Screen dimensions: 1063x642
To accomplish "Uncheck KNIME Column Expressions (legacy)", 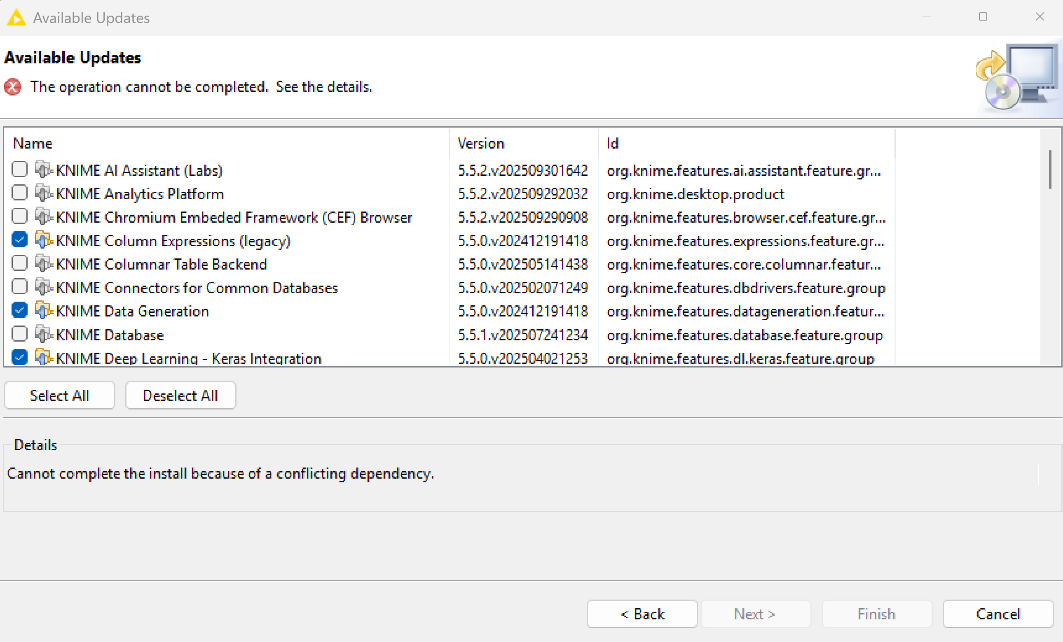I will click(x=19, y=240).
